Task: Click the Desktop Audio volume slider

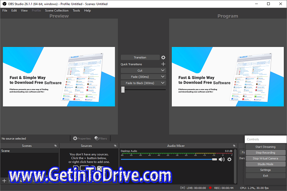Action: 169,160
